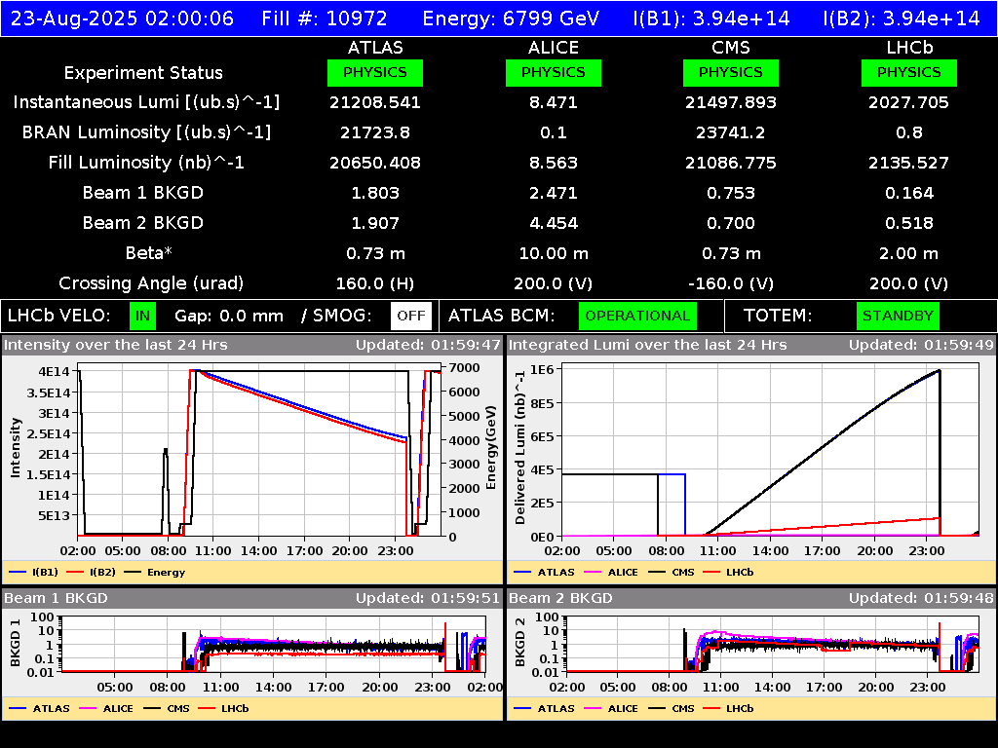
Task: Select ATLAS fill luminosity value 20650.408
Action: tap(375, 163)
